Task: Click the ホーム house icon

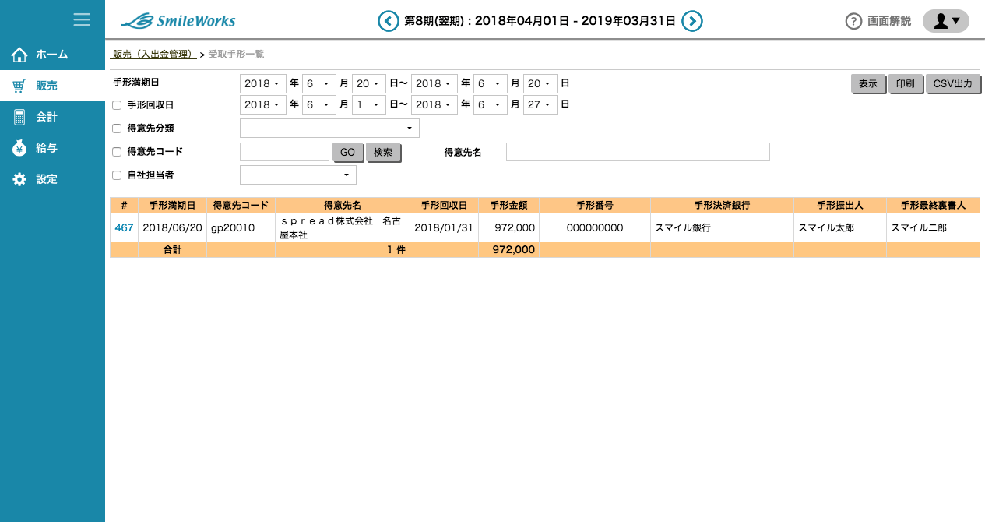Action: coord(19,55)
